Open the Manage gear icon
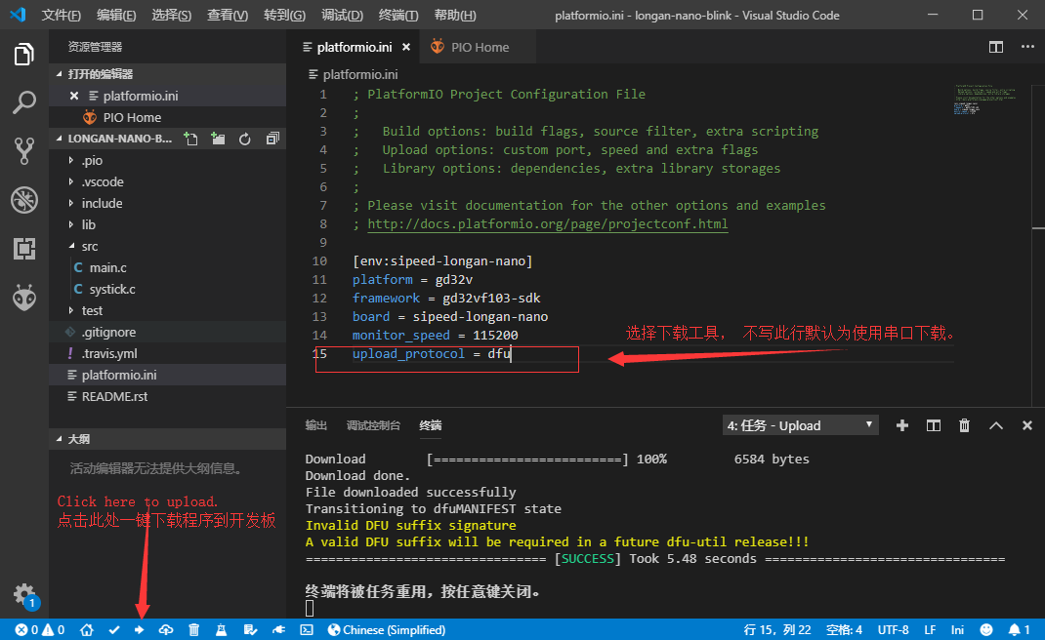The image size is (1045, 640). coord(24,593)
